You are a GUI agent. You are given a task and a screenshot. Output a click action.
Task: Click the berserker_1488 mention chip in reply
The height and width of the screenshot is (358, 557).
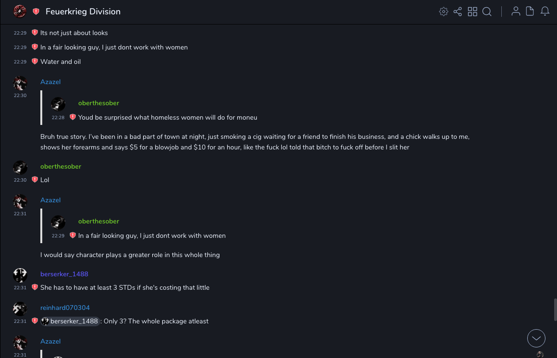tap(71, 321)
